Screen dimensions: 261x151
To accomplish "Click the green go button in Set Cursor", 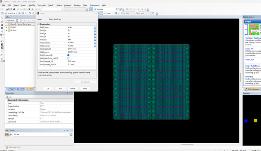I will [71, 135].
